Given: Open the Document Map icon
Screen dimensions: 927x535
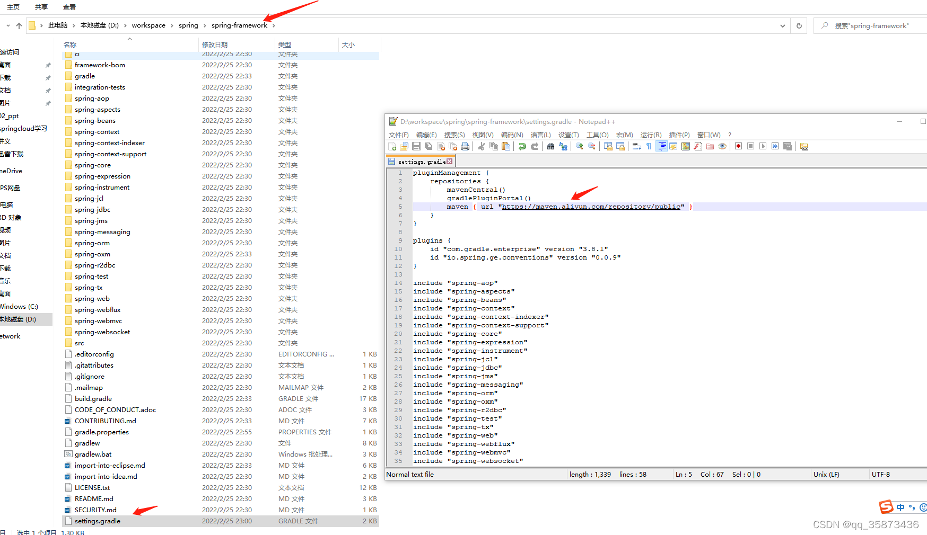Looking at the screenshot, I should [686, 147].
